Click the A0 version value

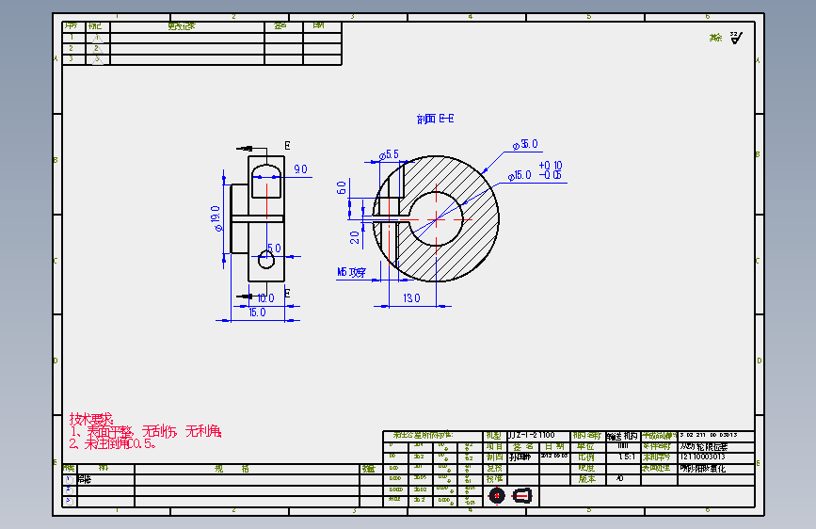[620, 478]
